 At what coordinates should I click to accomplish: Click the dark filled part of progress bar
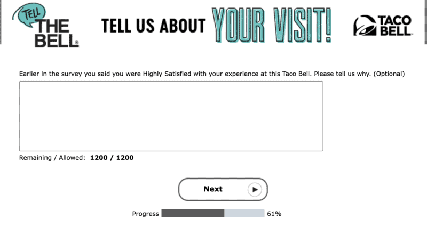click(x=193, y=214)
